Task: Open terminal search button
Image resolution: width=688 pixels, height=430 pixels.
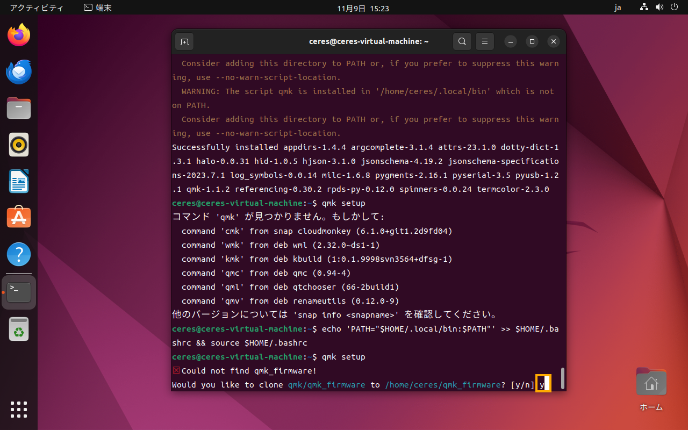Action: pos(462,41)
